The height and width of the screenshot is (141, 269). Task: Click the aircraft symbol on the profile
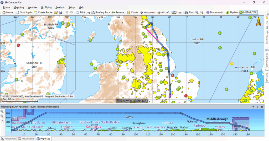tap(129, 117)
